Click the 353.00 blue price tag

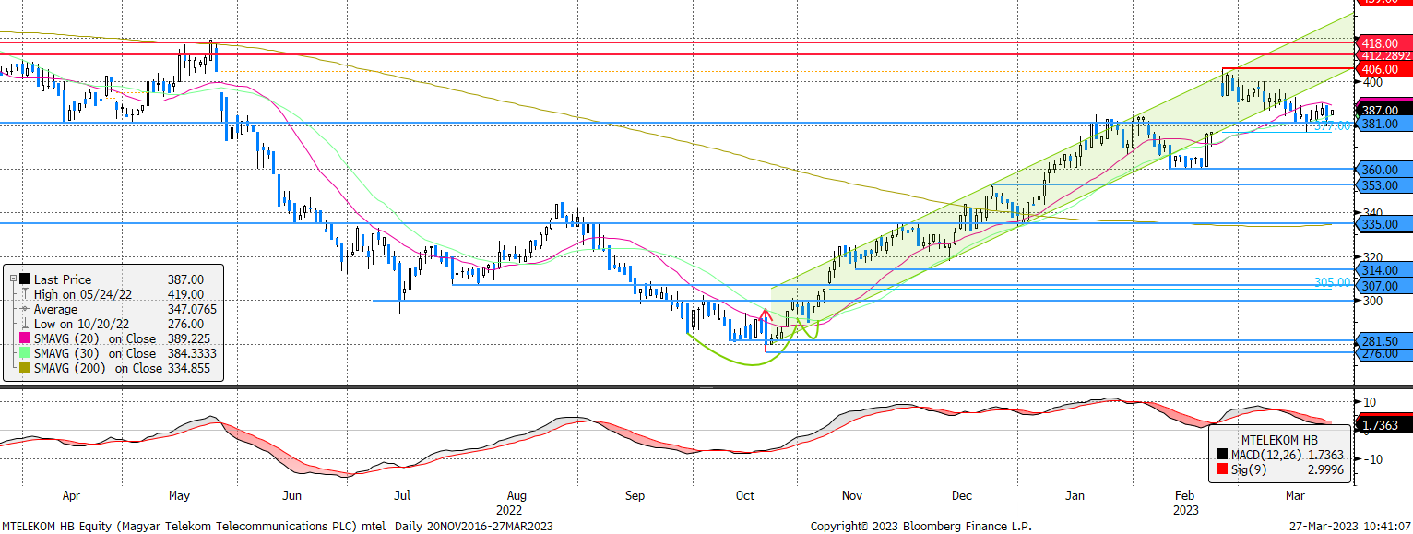point(1386,184)
